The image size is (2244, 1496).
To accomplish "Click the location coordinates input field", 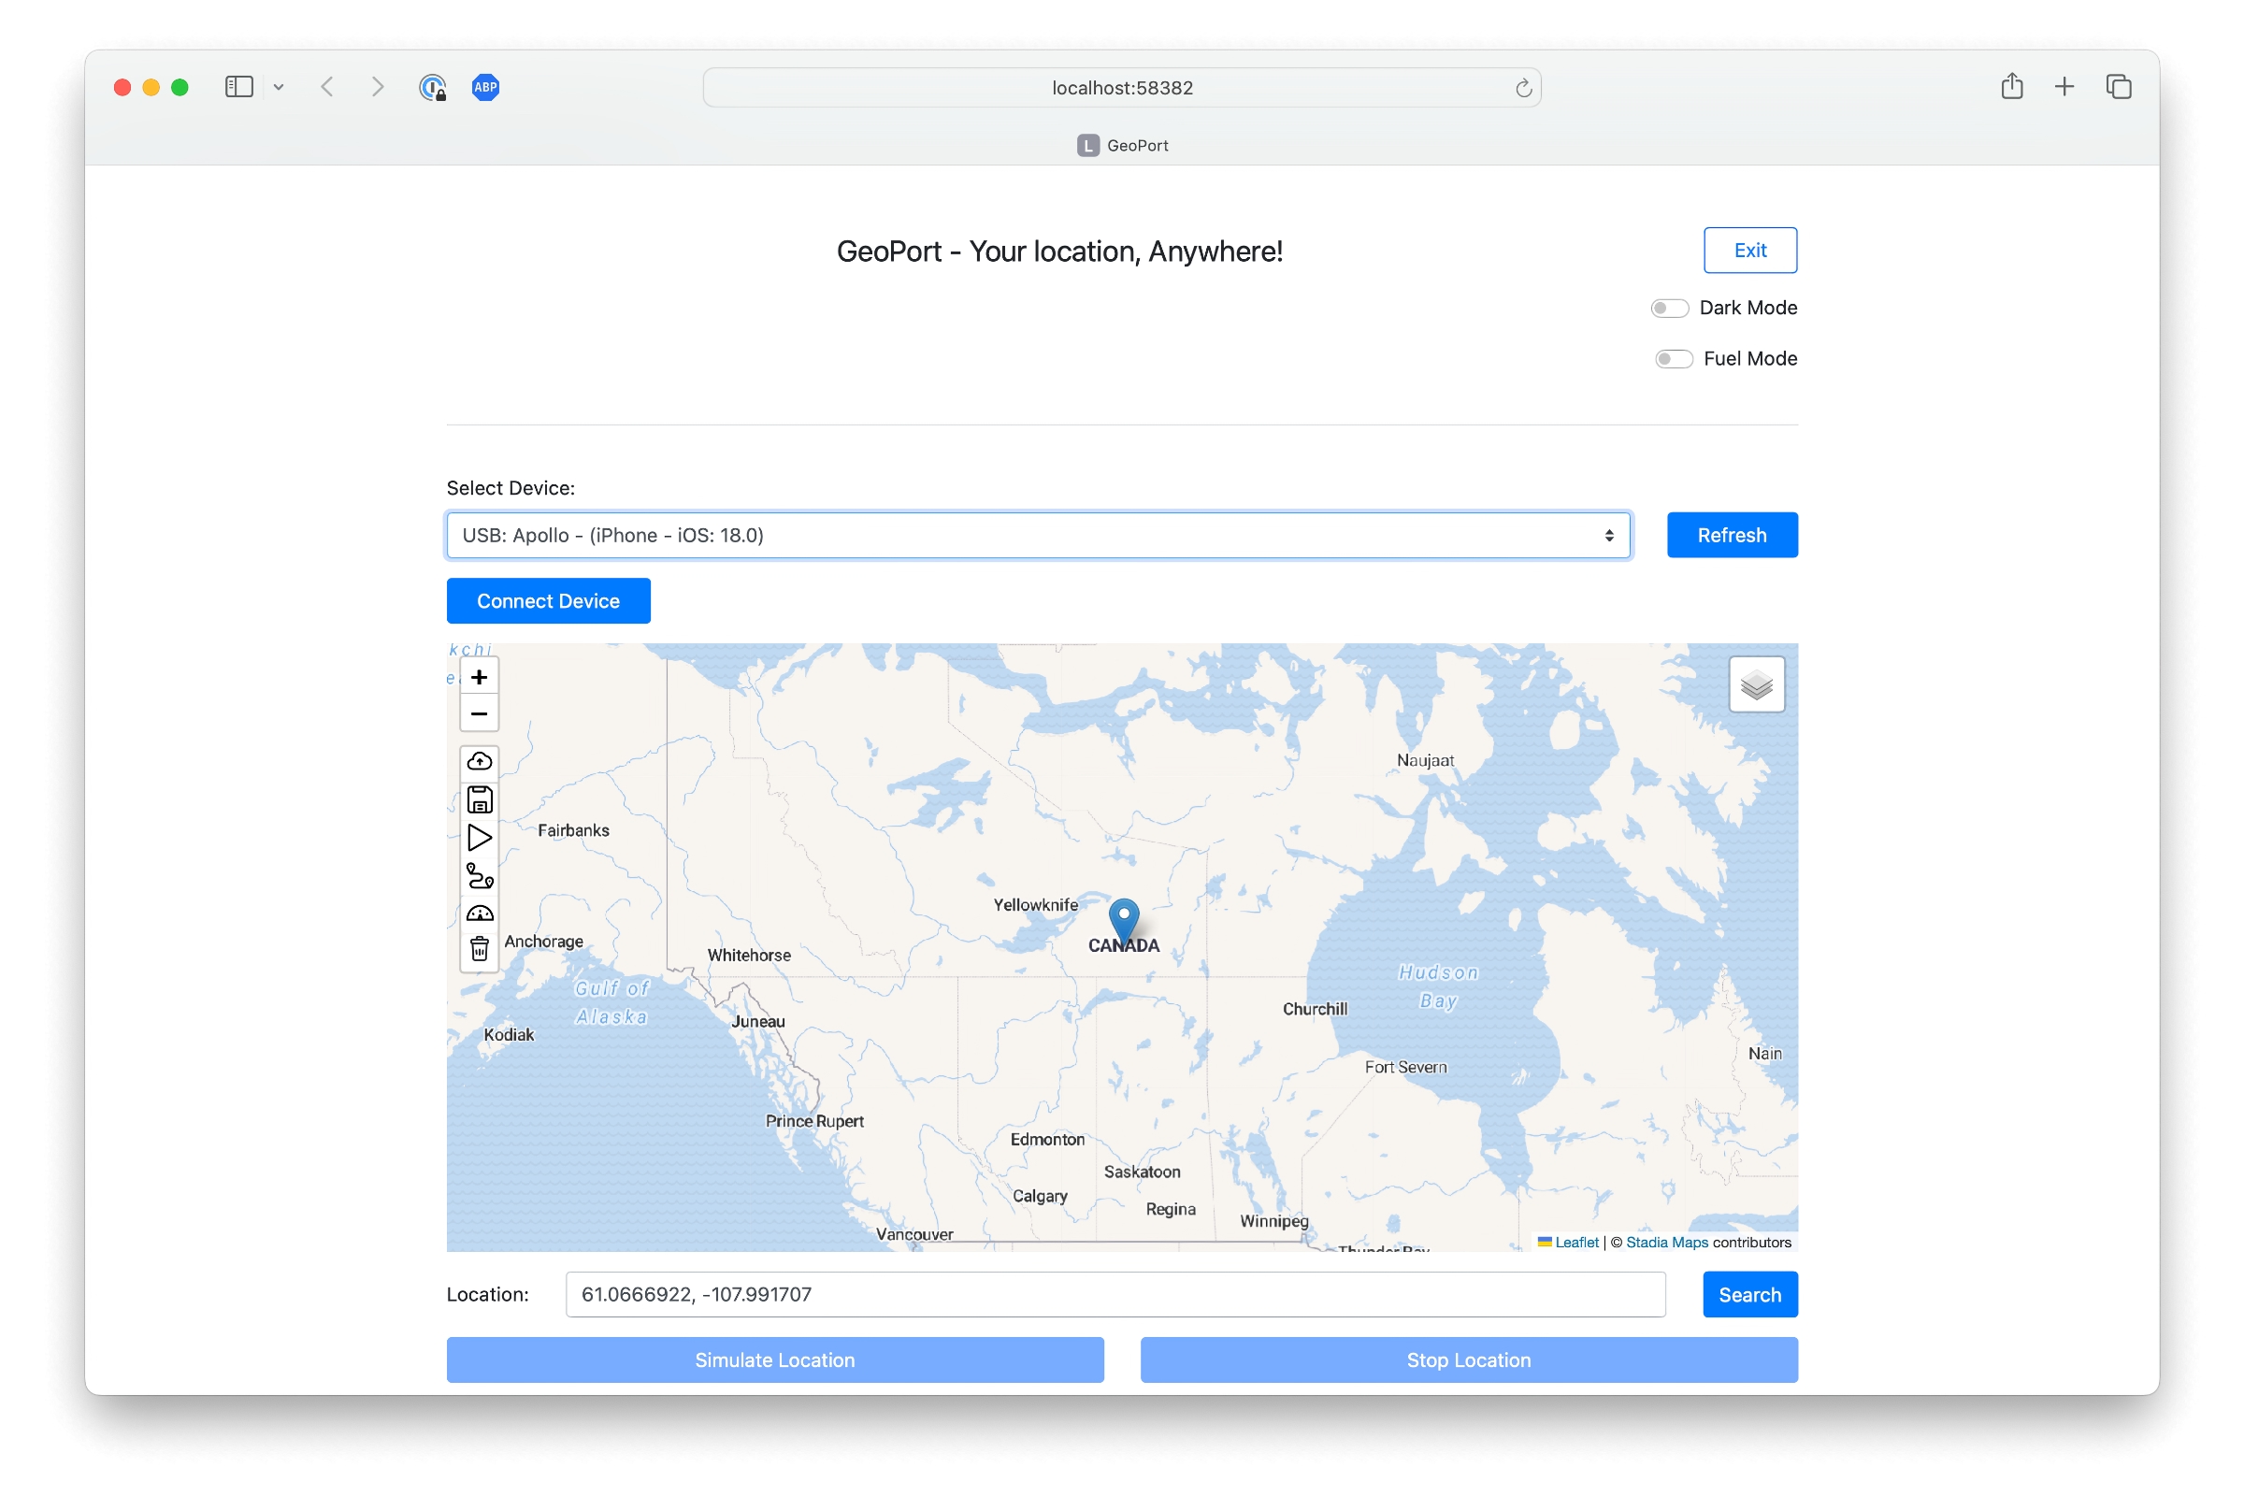I will tap(1114, 1294).
